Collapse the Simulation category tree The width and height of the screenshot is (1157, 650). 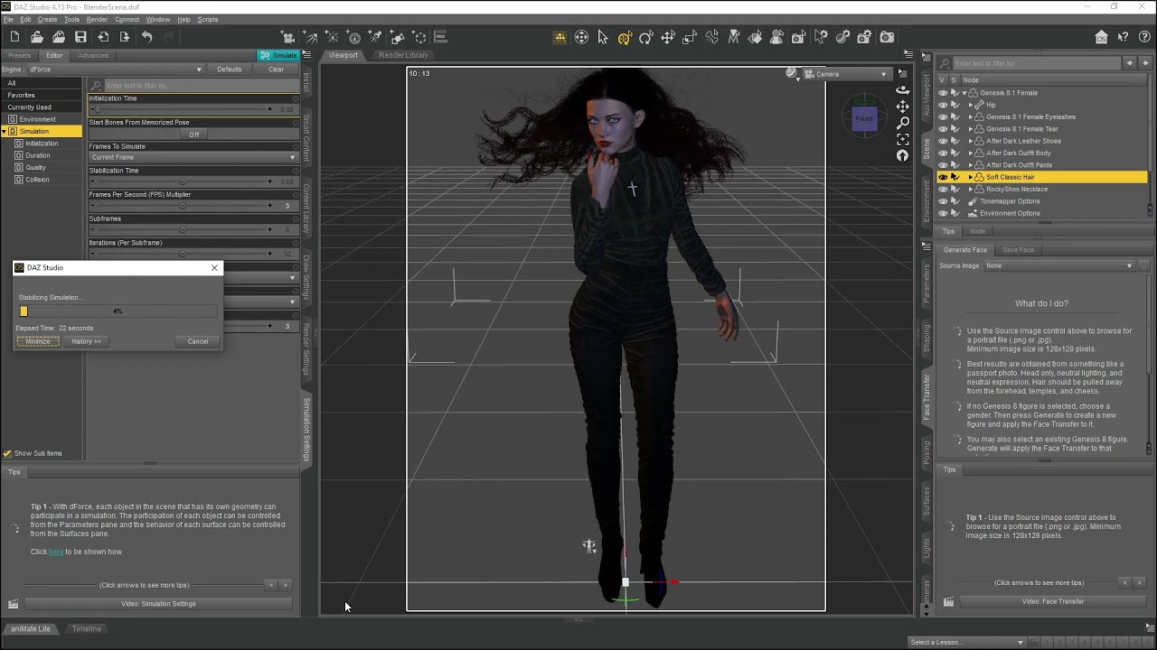(x=4, y=131)
